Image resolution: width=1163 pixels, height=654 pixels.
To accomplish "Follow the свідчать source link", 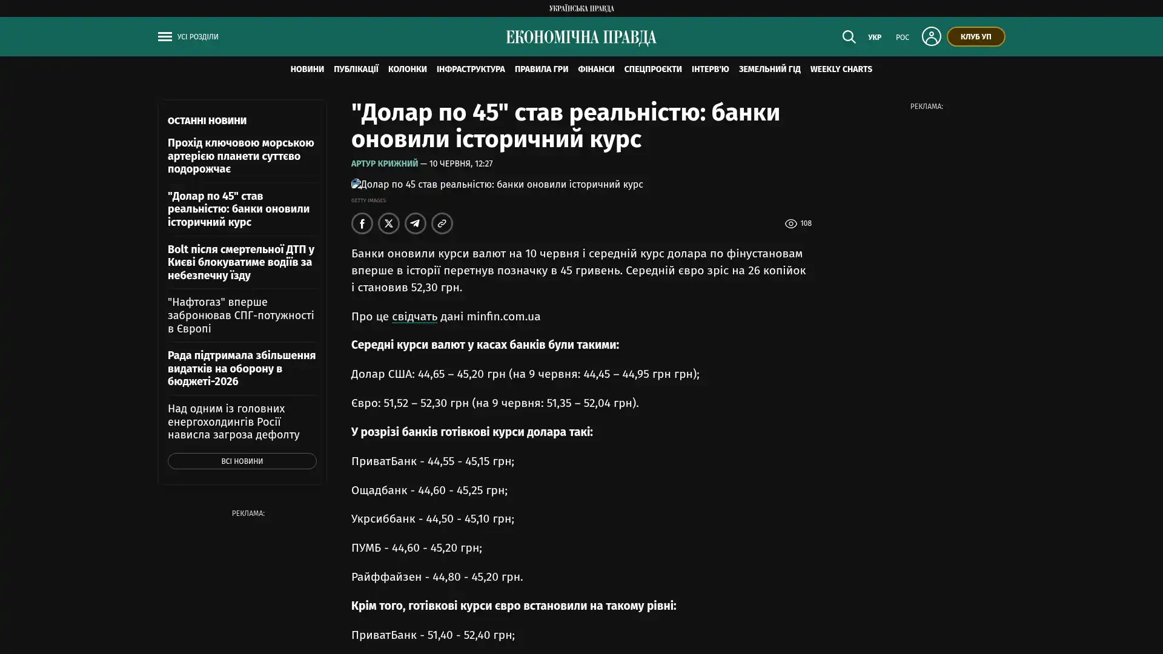I will point(414,316).
